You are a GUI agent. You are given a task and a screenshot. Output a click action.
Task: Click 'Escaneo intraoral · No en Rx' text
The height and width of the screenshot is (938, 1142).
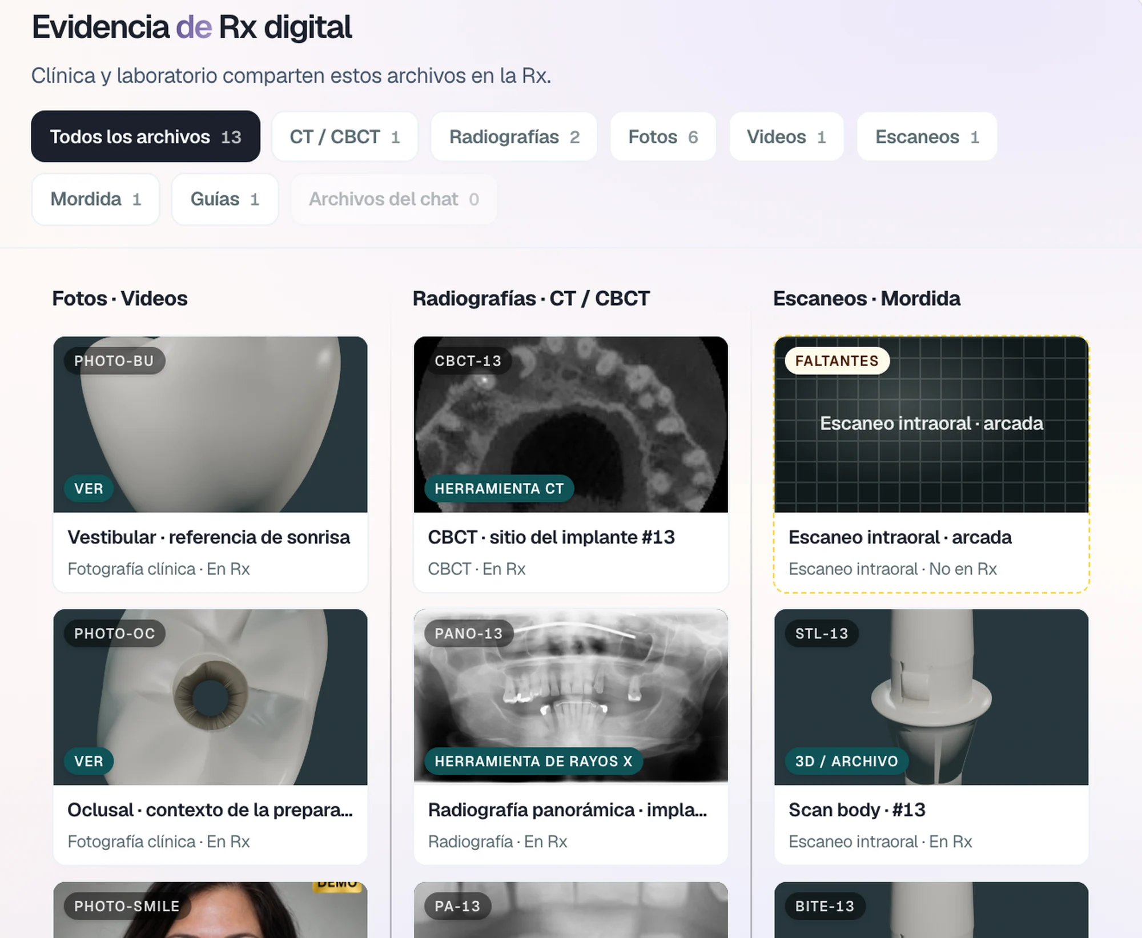pyautogui.click(x=892, y=569)
